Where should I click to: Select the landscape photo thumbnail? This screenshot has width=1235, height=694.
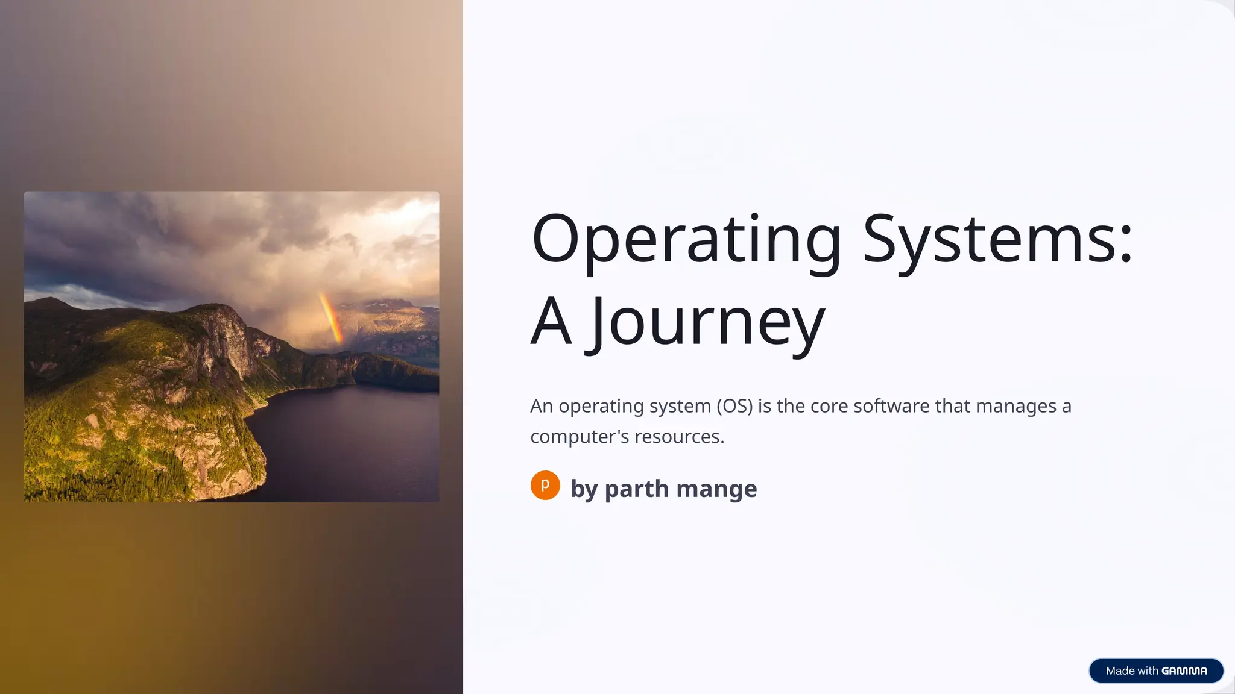pos(231,346)
